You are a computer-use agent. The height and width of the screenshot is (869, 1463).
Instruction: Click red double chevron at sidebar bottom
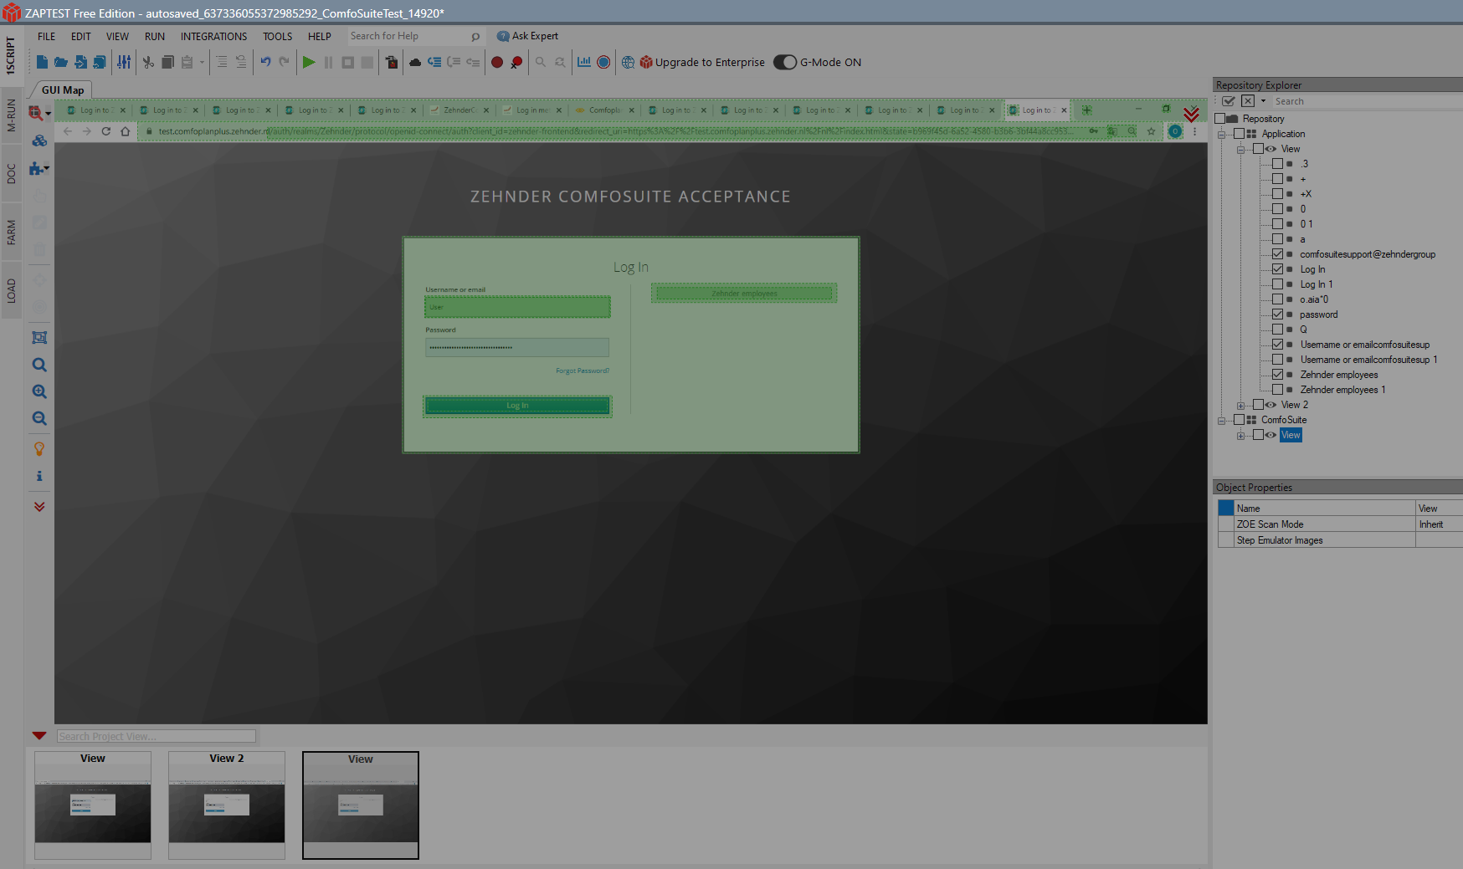(39, 507)
